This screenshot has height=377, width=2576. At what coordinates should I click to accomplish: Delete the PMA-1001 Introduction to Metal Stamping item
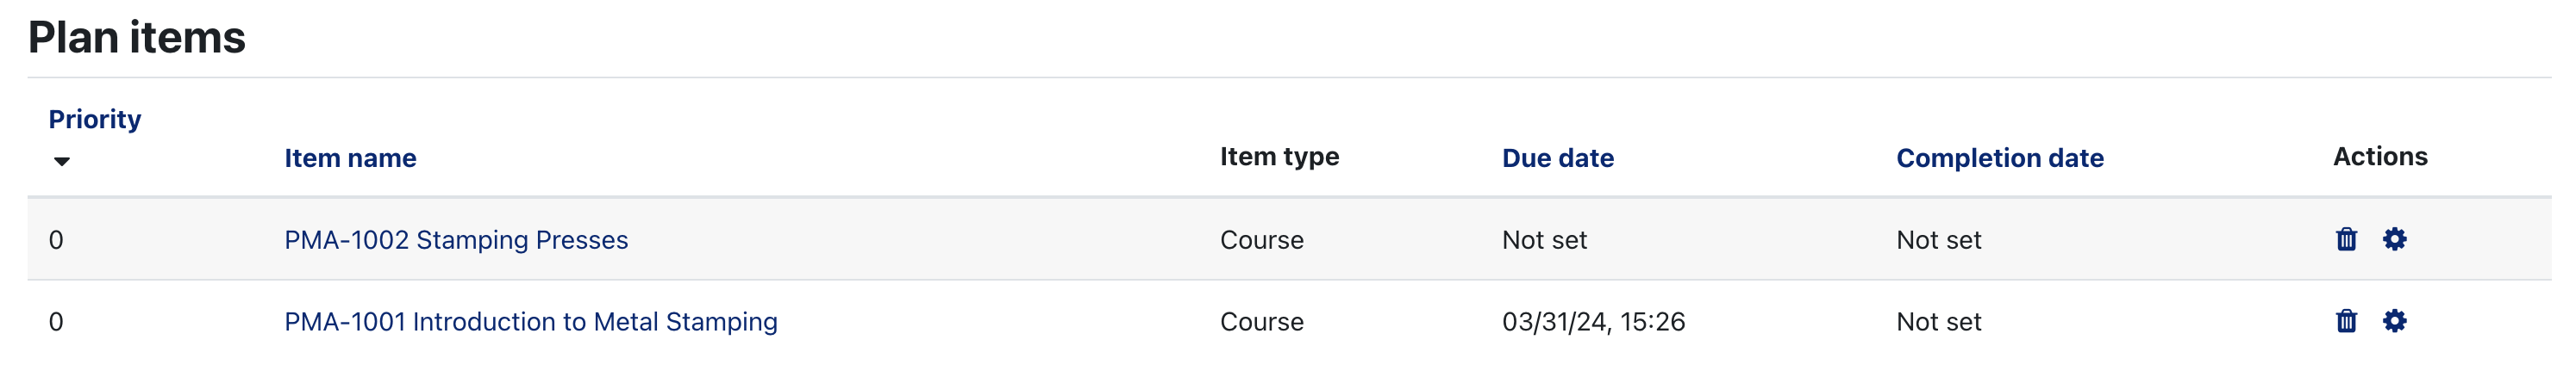click(x=2346, y=321)
